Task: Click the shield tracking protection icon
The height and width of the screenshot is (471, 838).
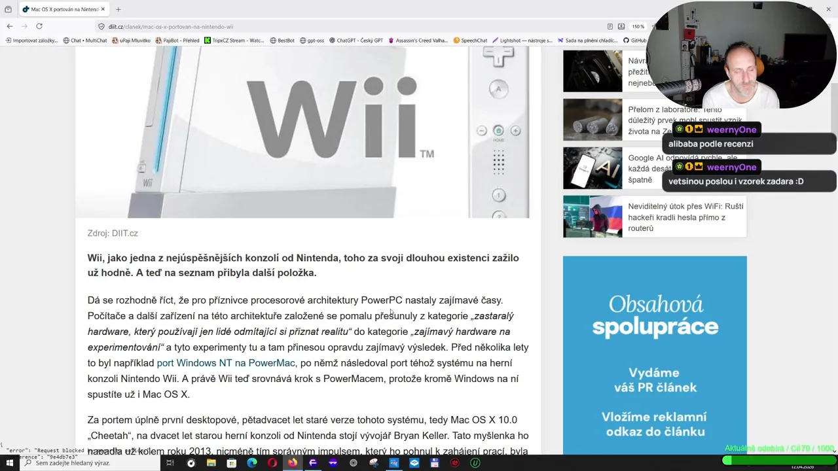Action: 101,27
